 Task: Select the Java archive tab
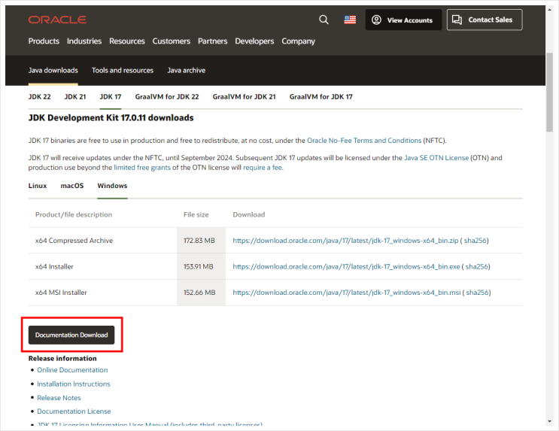[187, 70]
